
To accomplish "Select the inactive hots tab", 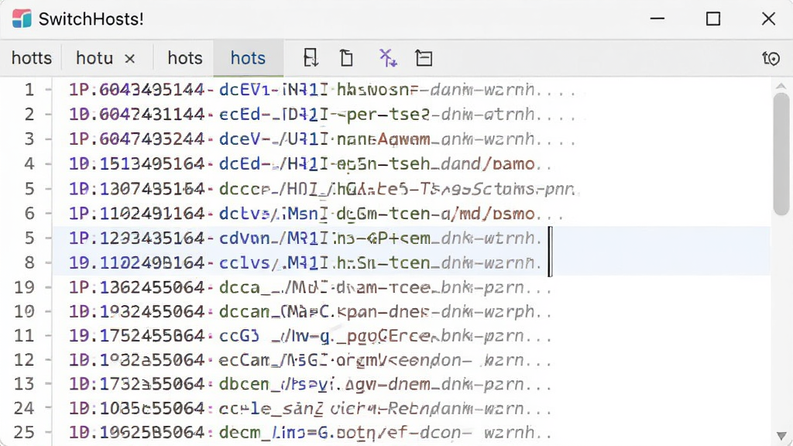I will [x=185, y=58].
